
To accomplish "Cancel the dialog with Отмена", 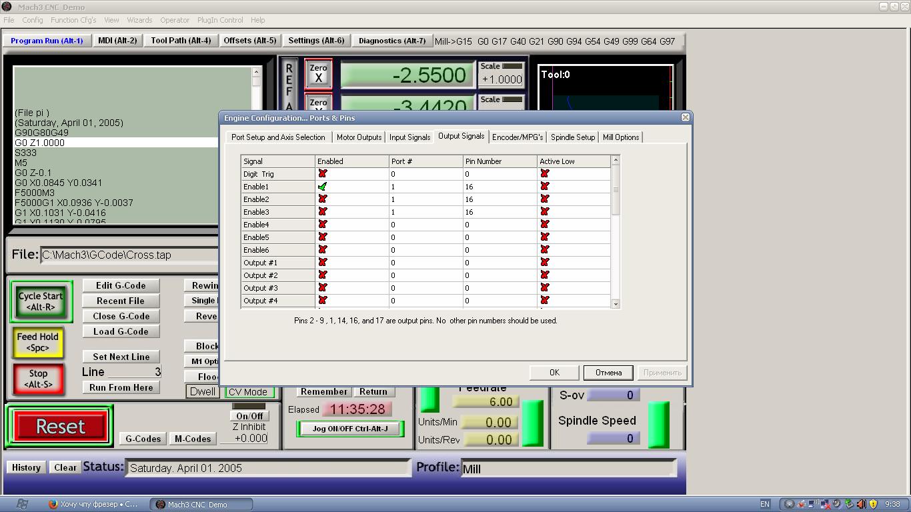I will [608, 373].
